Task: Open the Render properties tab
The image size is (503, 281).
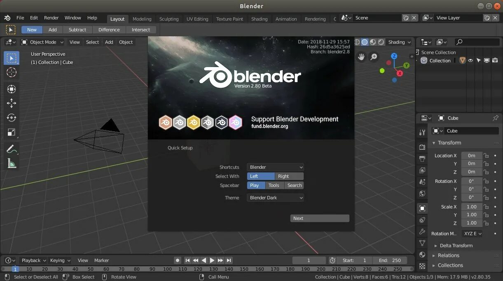Action: point(422,147)
